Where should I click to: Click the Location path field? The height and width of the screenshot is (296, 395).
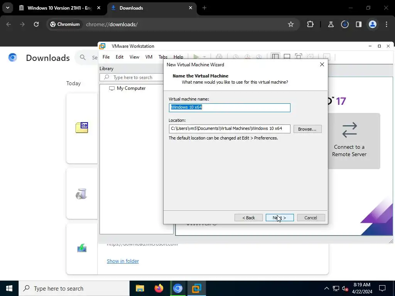230,129
